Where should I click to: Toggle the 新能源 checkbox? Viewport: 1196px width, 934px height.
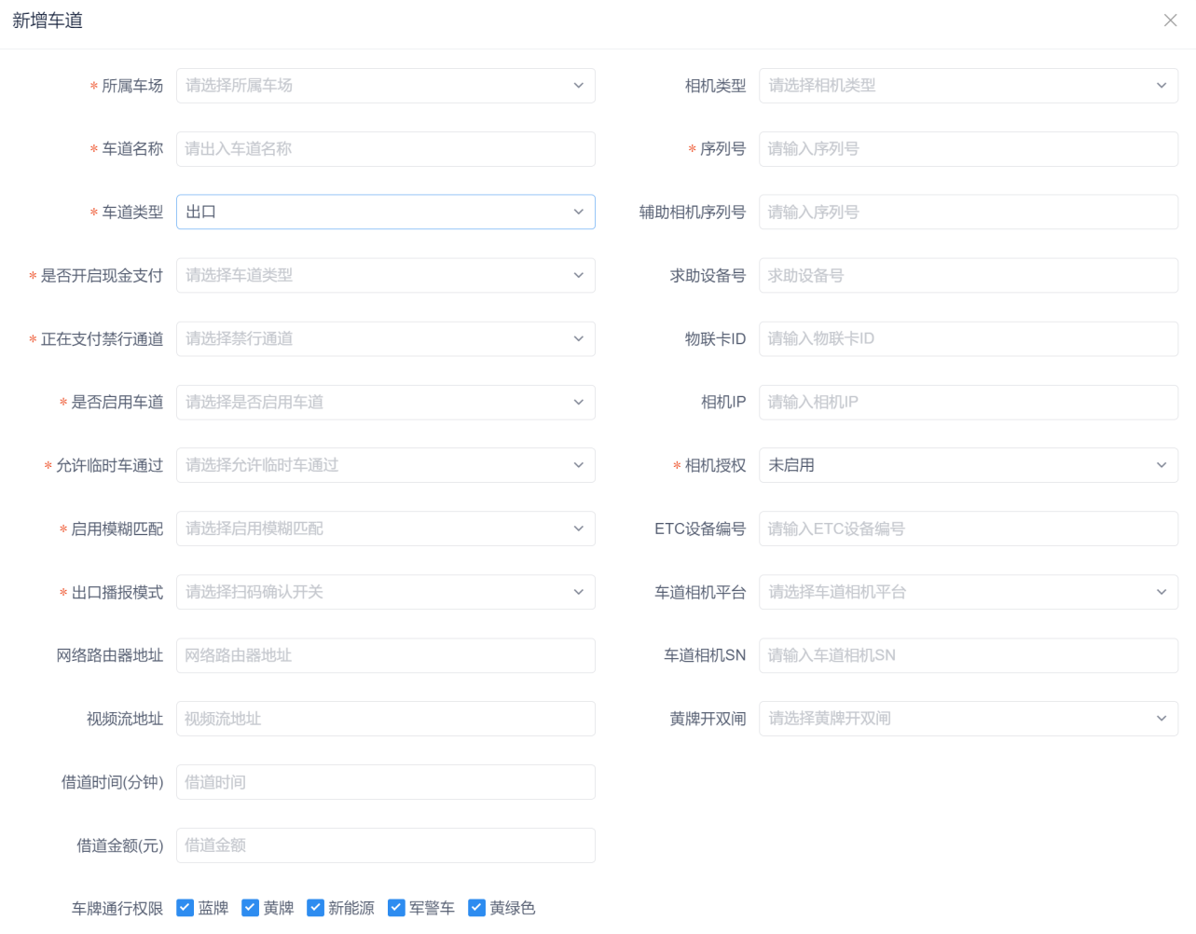click(x=315, y=908)
